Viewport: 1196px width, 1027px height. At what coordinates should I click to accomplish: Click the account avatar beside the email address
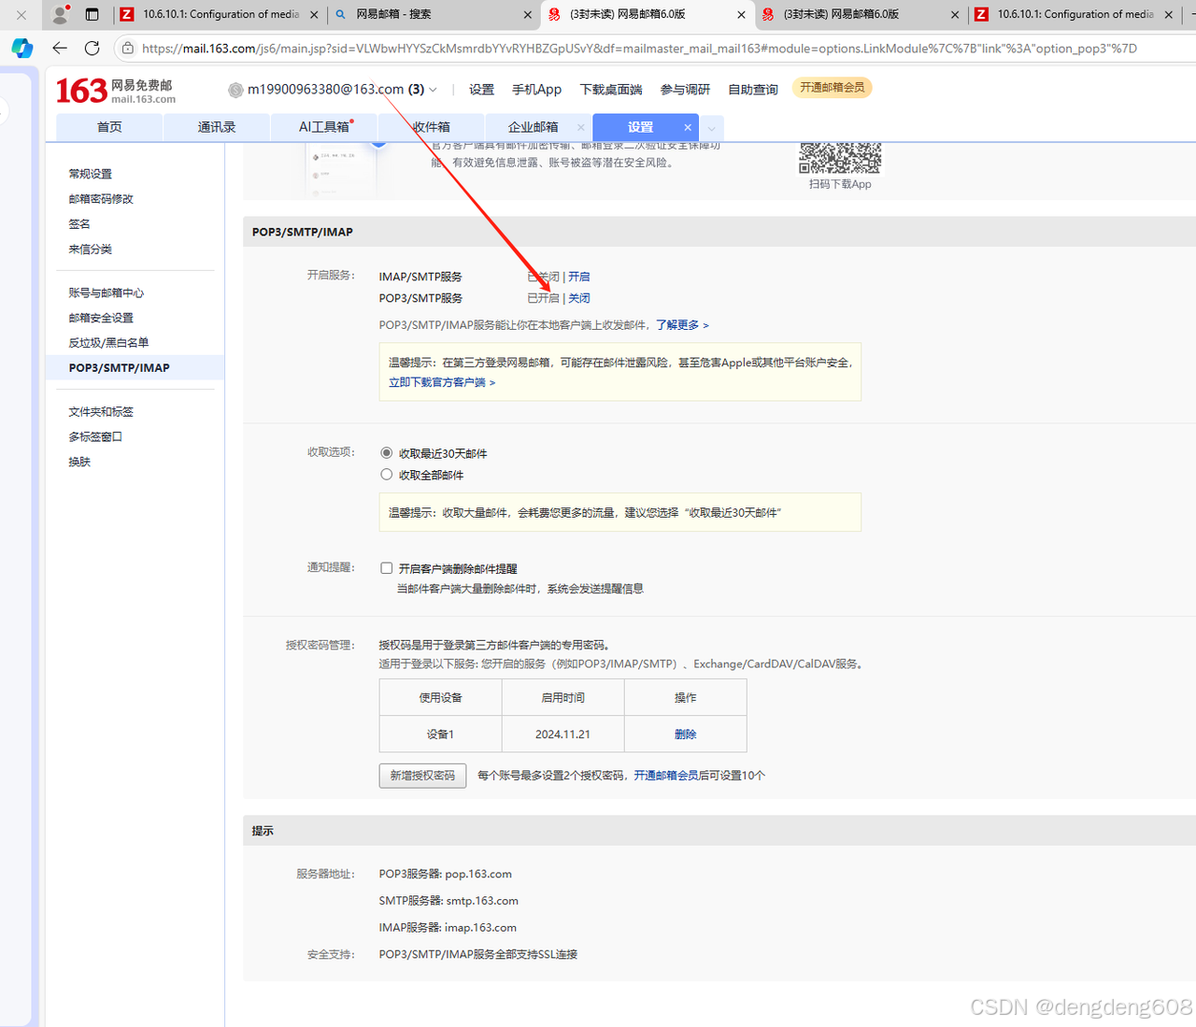(235, 90)
